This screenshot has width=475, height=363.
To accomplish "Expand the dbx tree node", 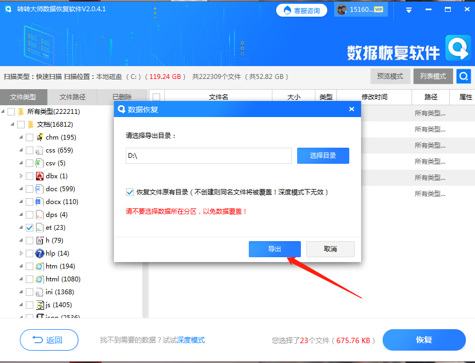I will tap(21, 176).
